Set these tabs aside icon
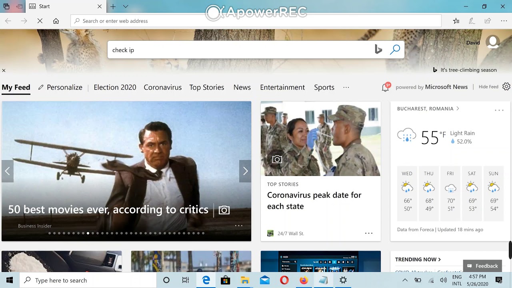 (19, 6)
